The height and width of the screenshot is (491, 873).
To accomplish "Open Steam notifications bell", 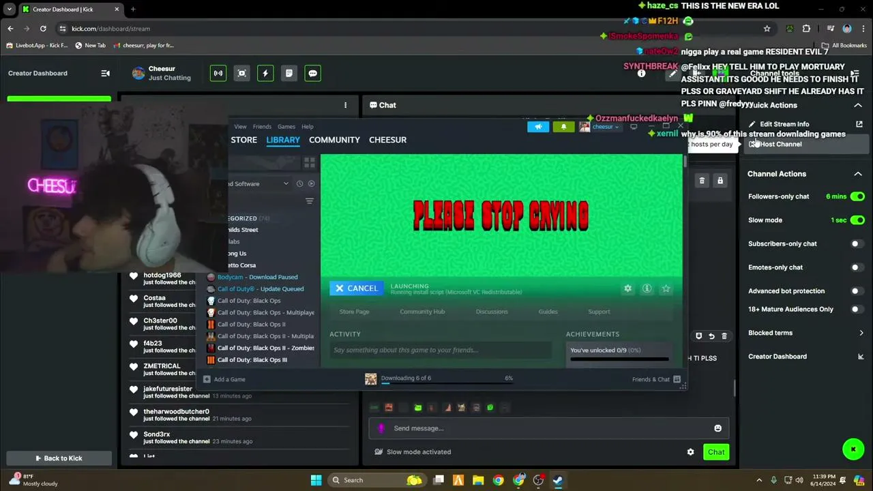I will click(x=563, y=127).
